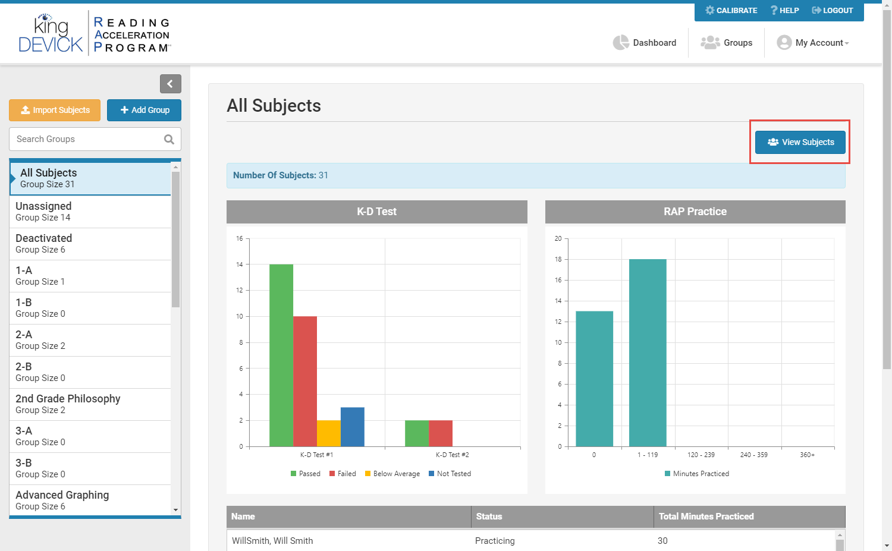Image resolution: width=892 pixels, height=551 pixels.
Task: Open the Calibrate gear option
Action: tap(731, 11)
